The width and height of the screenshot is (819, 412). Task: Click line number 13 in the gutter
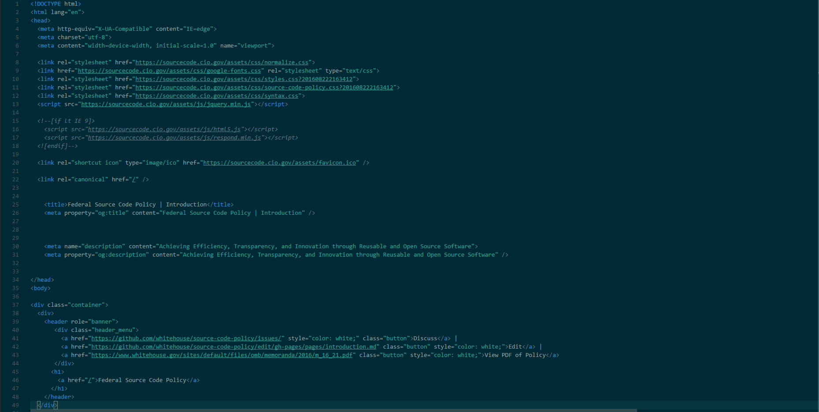15,104
